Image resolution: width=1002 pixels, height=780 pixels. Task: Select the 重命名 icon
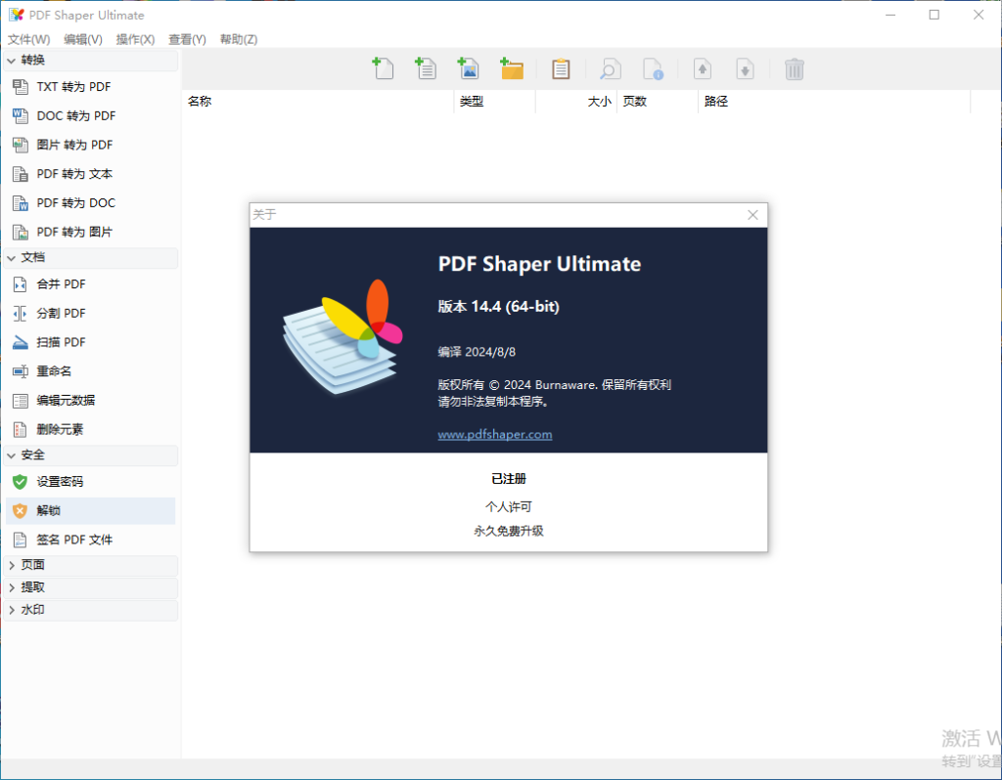(x=21, y=370)
